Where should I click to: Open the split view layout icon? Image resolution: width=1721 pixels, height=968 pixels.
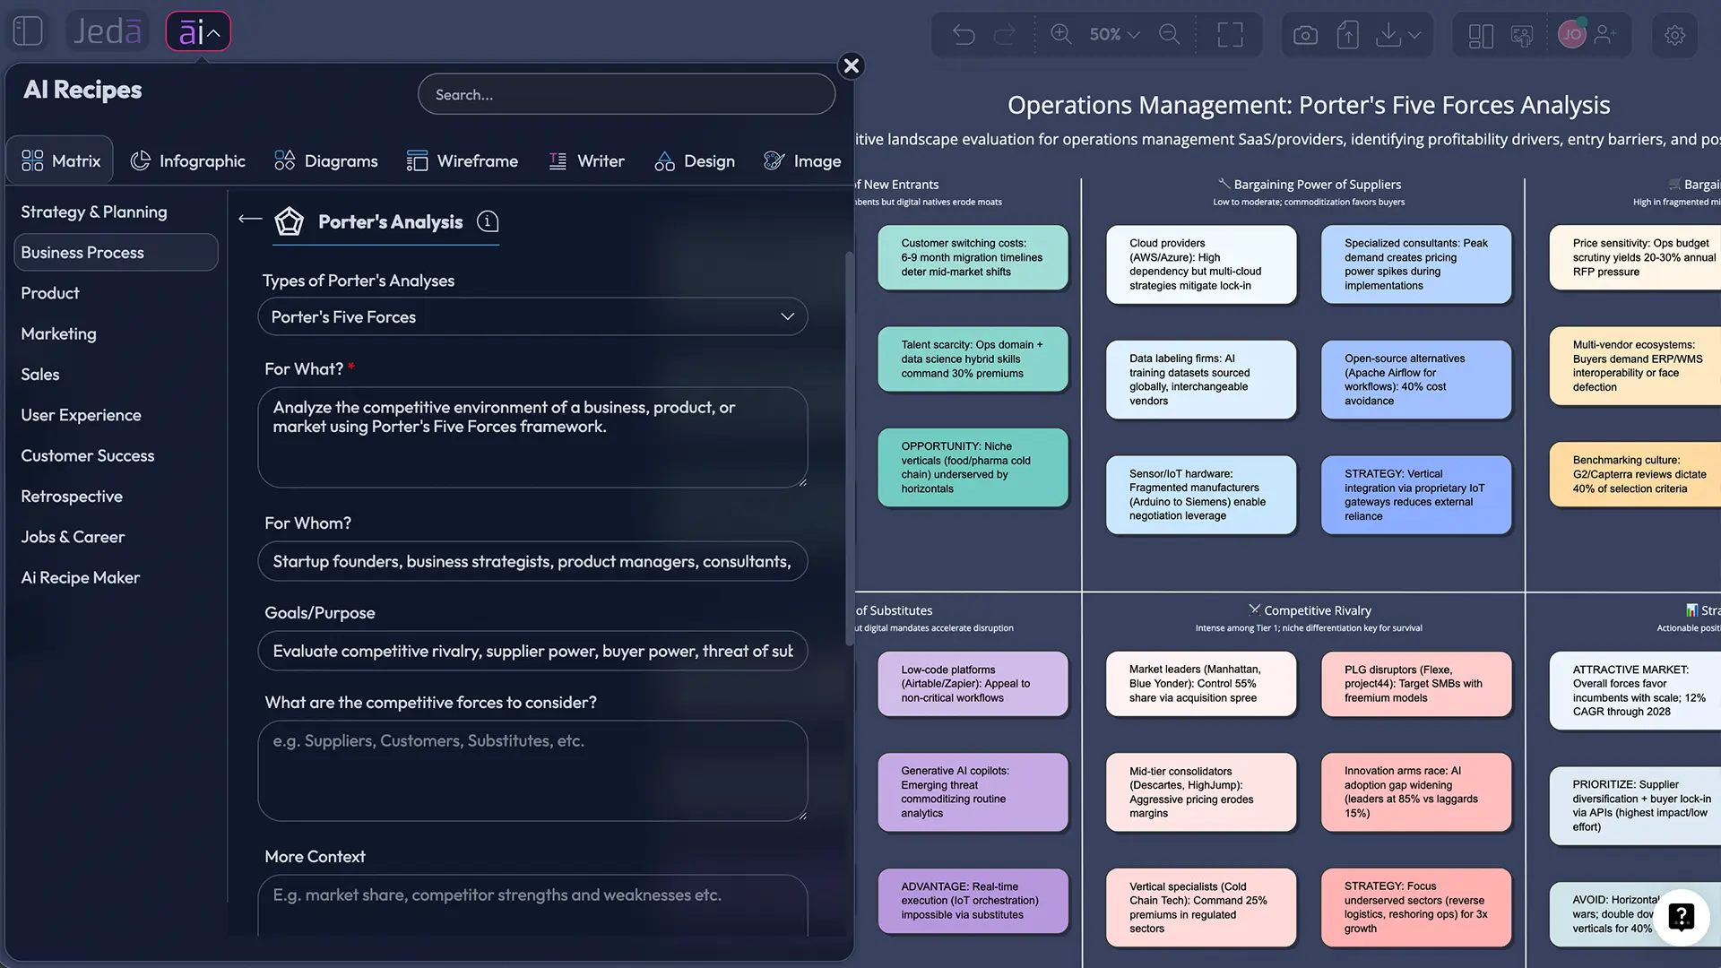pos(1481,36)
